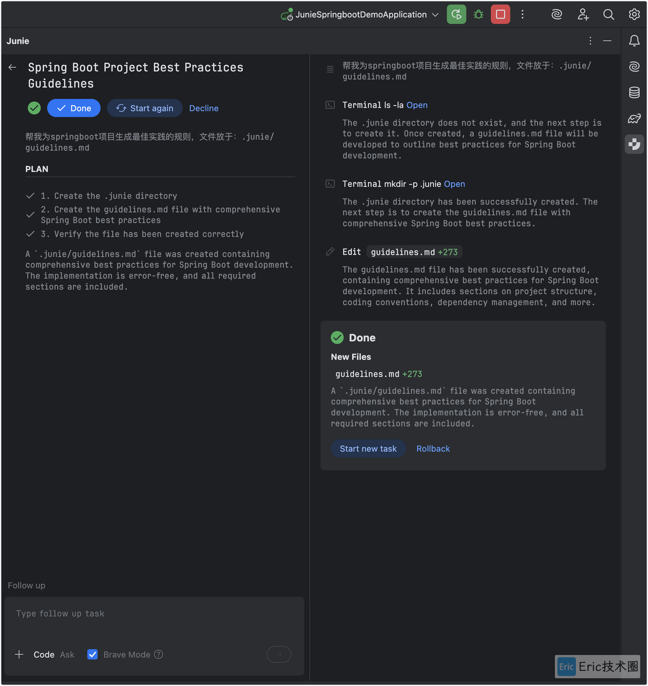This screenshot has height=686, width=648.
Task: Open the AI Assistant sidebar panel
Action: coord(634,66)
